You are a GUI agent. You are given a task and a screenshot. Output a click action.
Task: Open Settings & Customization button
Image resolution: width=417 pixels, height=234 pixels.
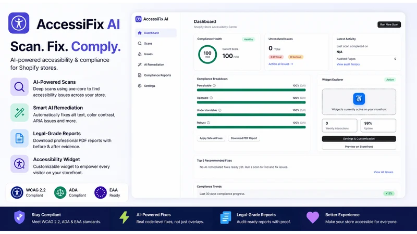click(x=359, y=139)
